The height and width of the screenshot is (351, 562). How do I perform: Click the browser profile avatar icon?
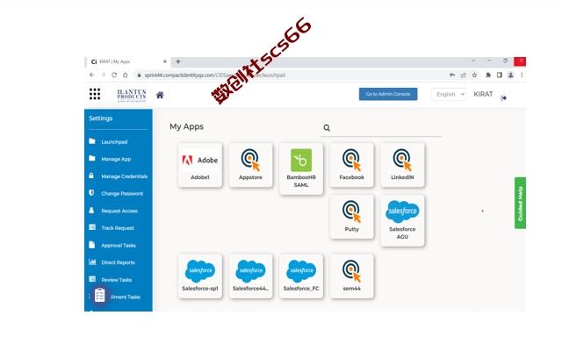(511, 75)
